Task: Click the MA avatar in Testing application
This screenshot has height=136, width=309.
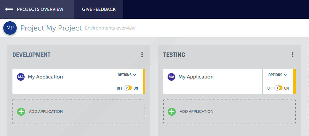Action: coord(171,77)
